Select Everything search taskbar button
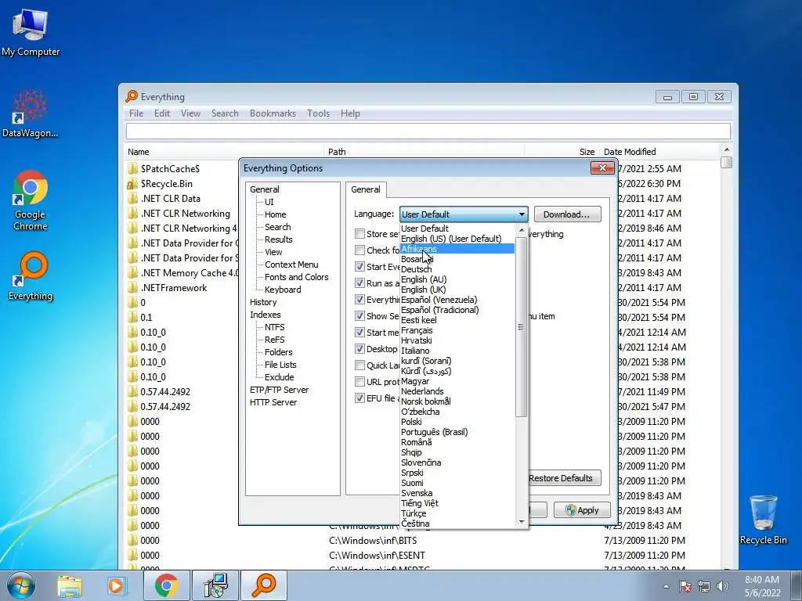The height and width of the screenshot is (601, 802). click(x=264, y=585)
